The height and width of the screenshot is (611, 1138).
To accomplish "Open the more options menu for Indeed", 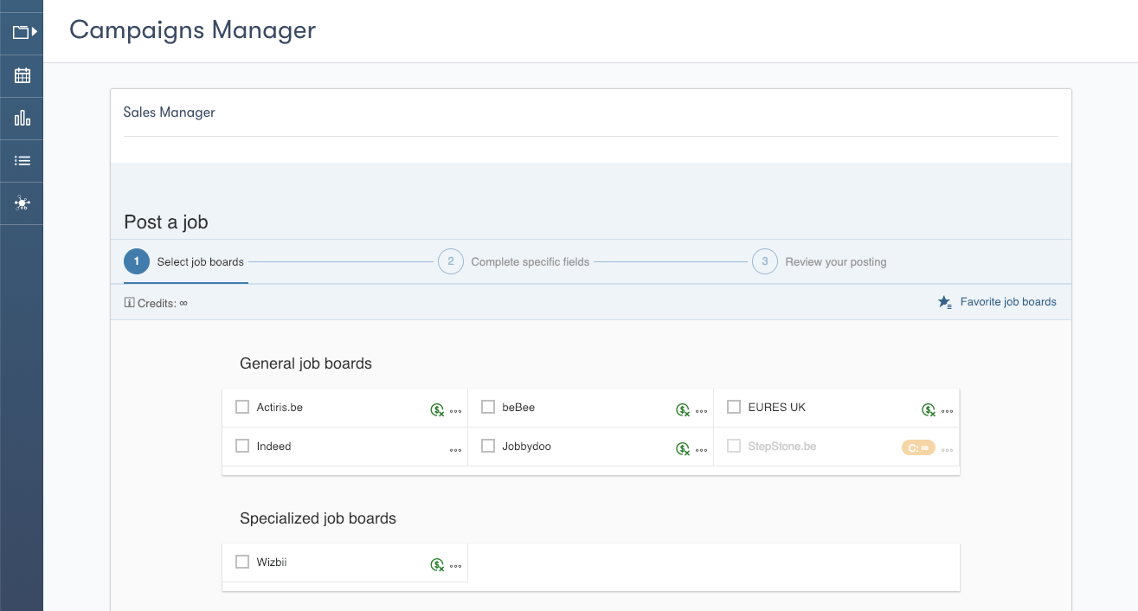I will [x=456, y=450].
